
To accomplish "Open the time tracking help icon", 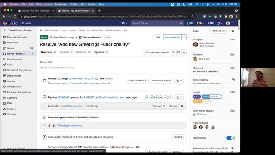I will pos(233,80).
